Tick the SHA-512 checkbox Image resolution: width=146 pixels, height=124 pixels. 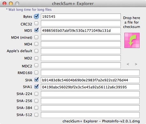(x=36, y=115)
